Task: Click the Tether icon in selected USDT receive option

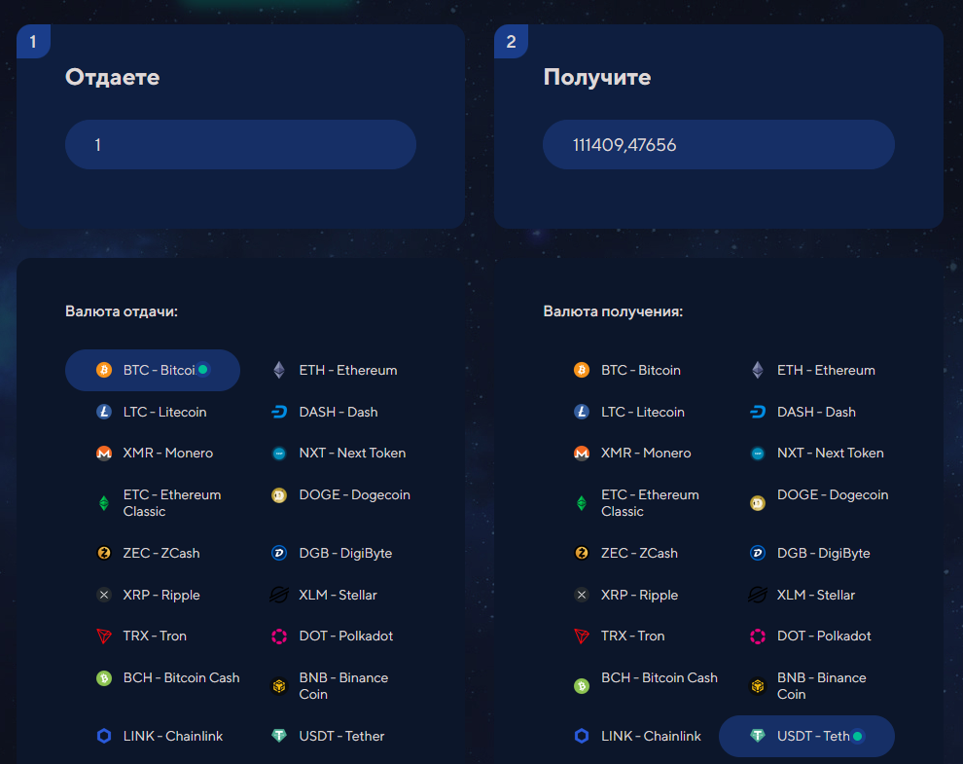Action: tap(757, 736)
